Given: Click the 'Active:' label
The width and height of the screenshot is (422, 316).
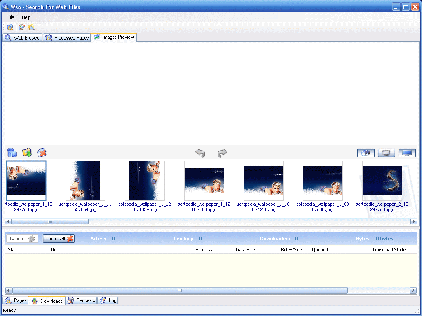Looking at the screenshot, I should (98, 239).
